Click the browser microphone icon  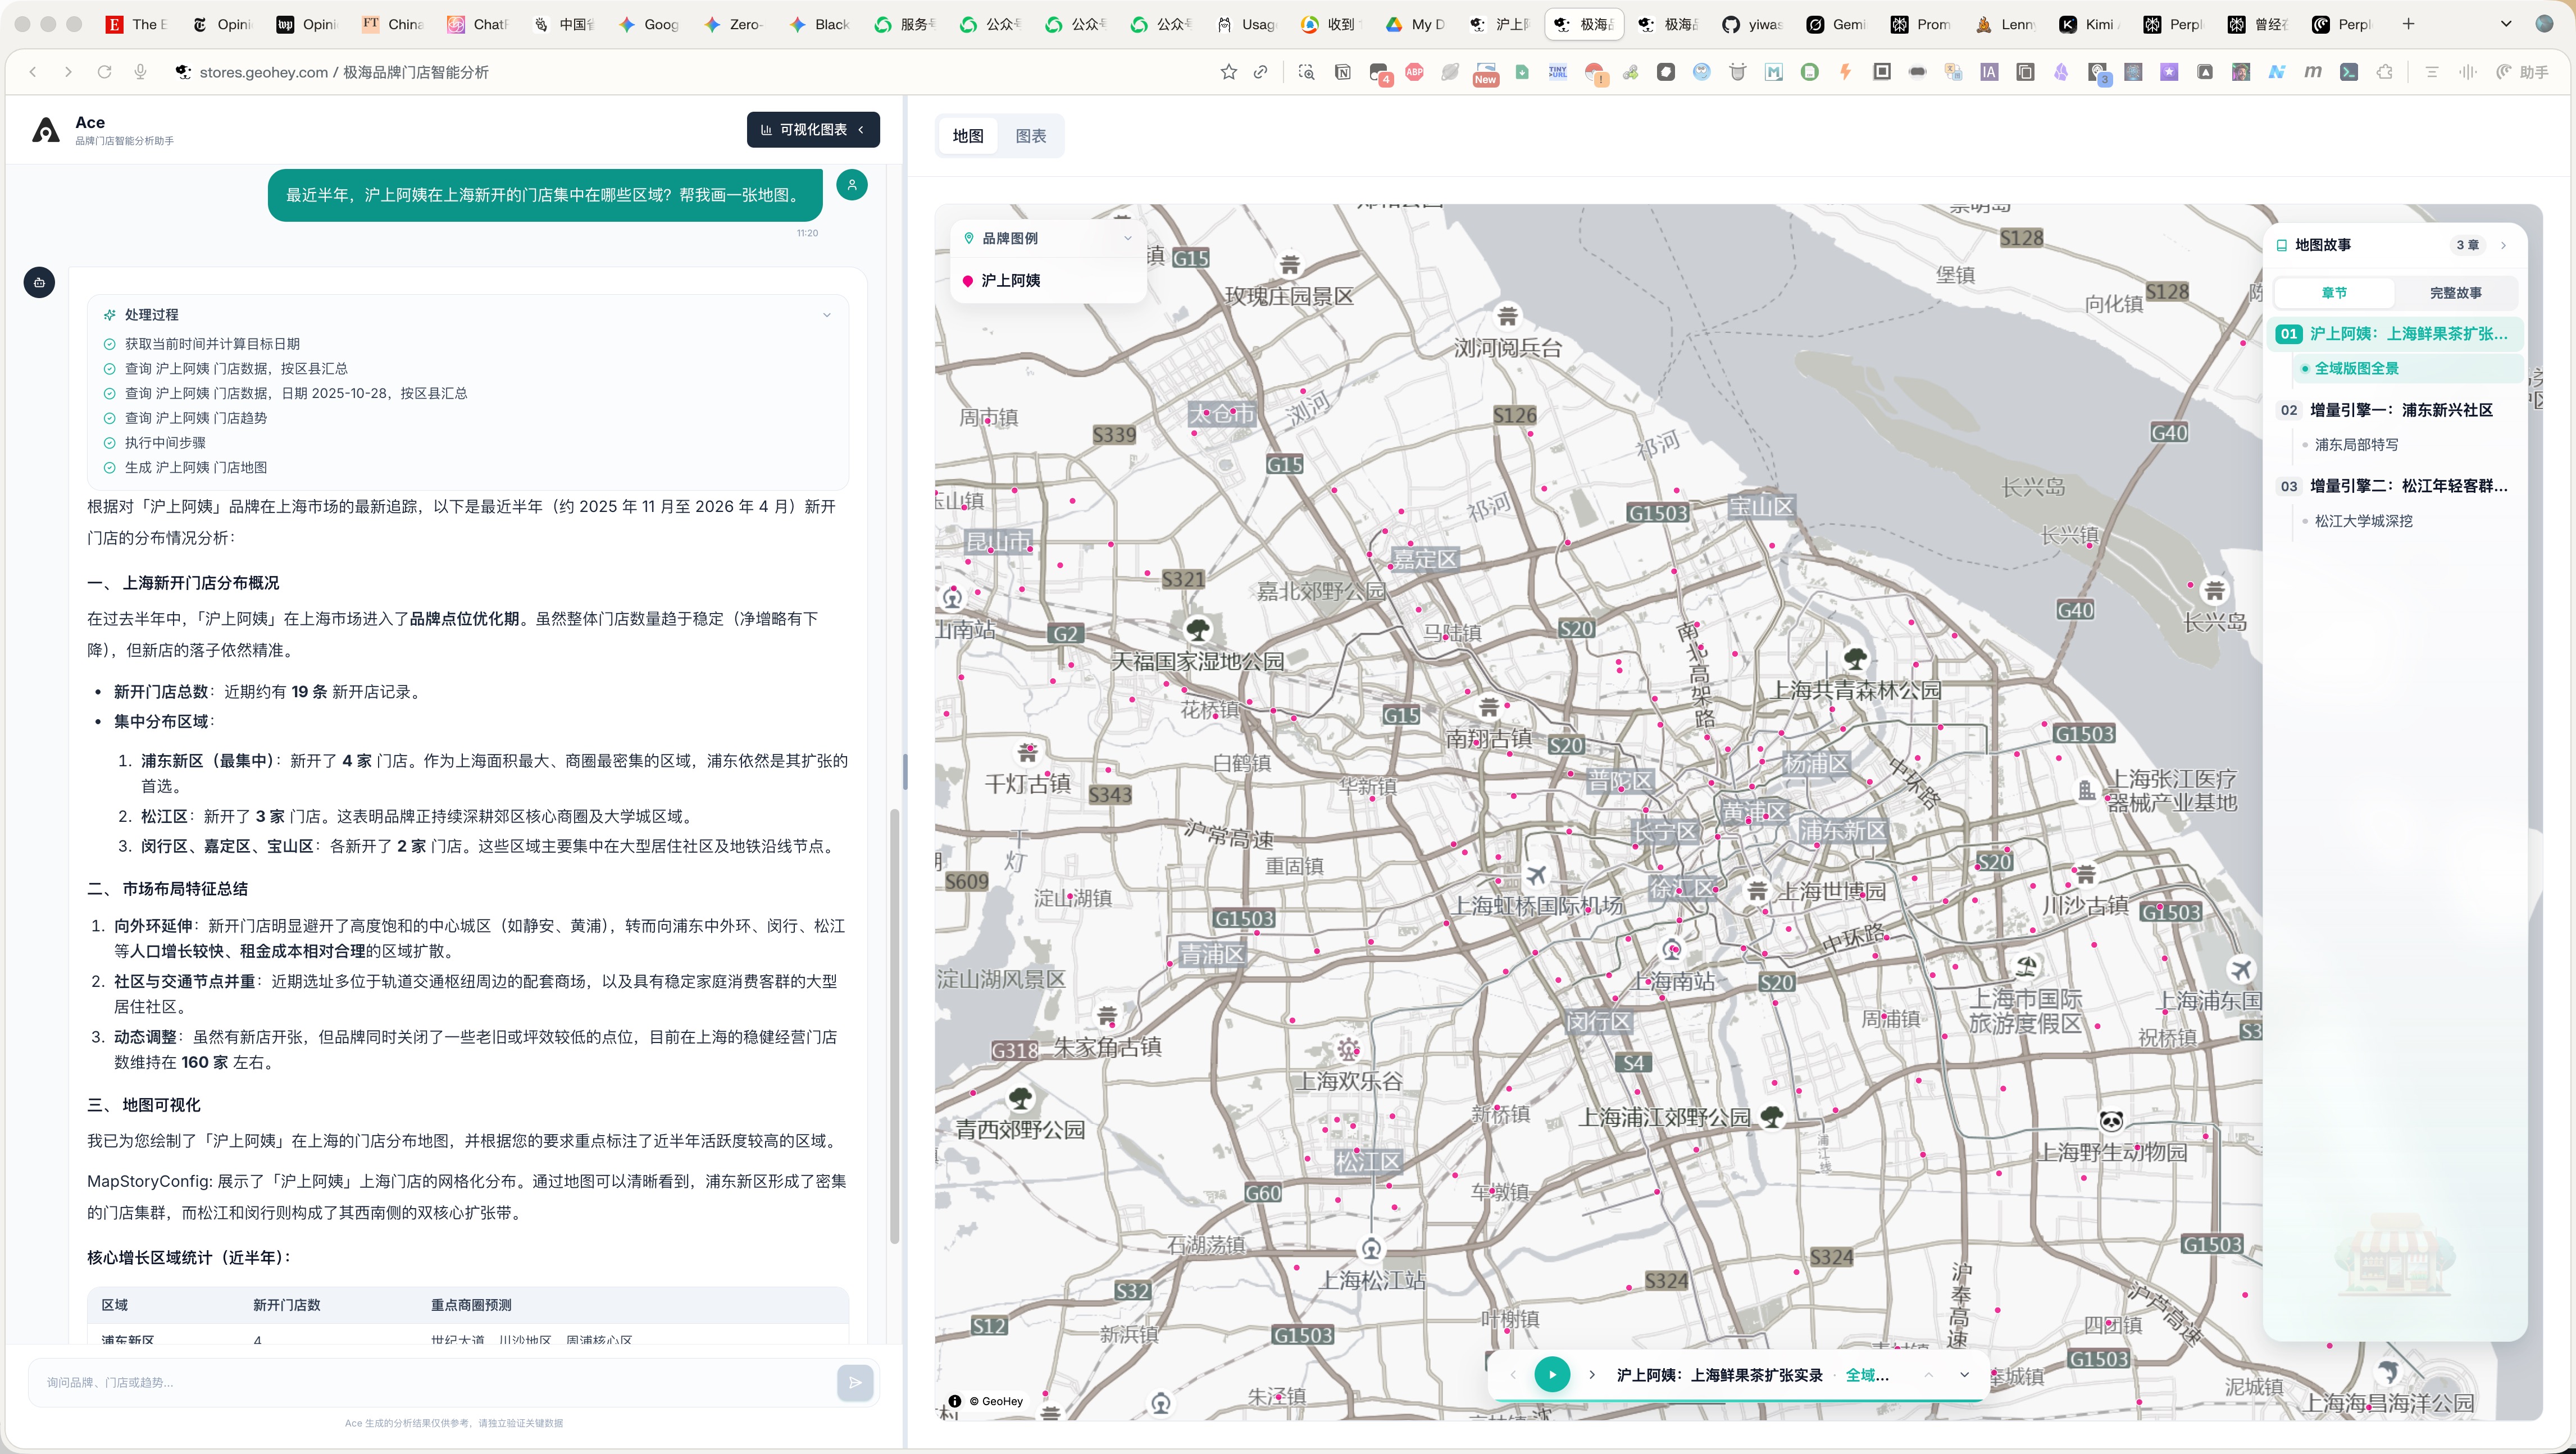coord(140,72)
